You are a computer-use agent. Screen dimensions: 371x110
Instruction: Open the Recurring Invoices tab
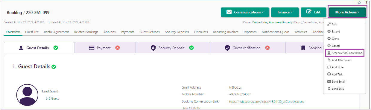pos(226,32)
